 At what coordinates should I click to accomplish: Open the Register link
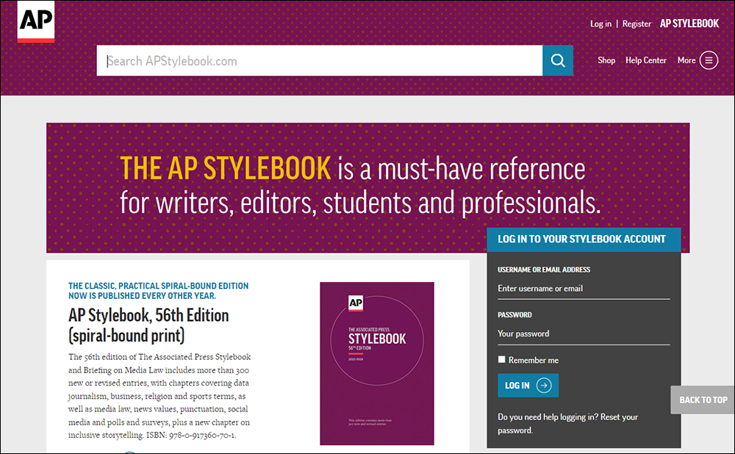pos(637,24)
